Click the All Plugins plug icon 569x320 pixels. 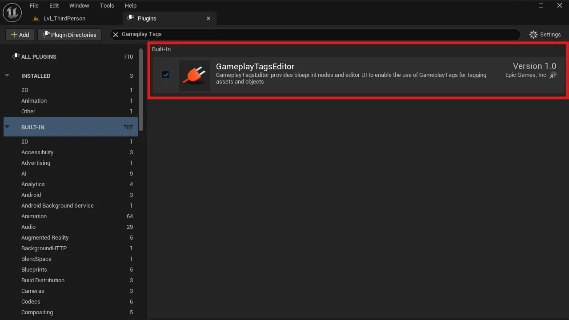coord(16,56)
